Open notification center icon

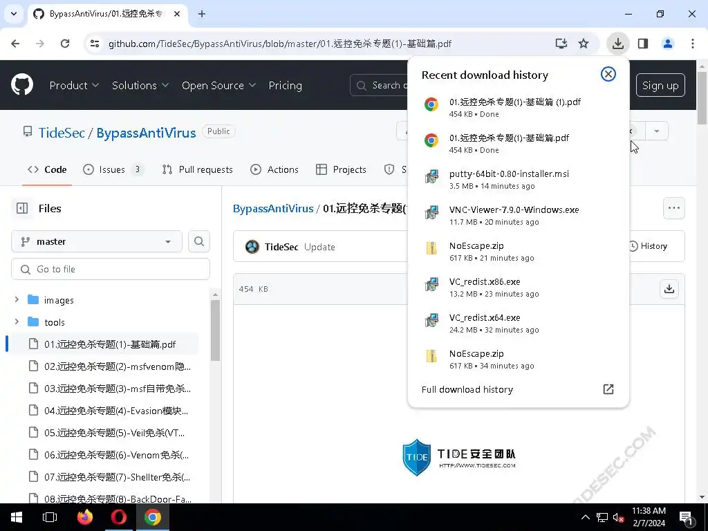click(x=687, y=517)
